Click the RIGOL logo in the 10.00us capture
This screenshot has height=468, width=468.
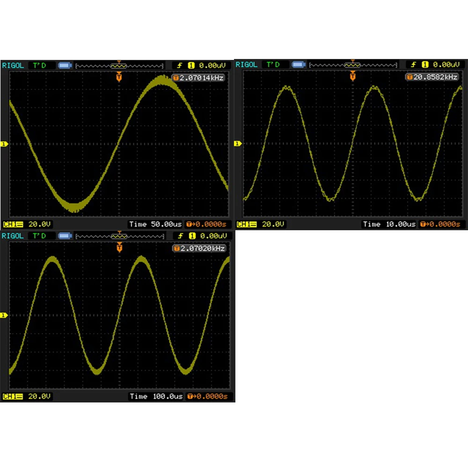[247, 65]
